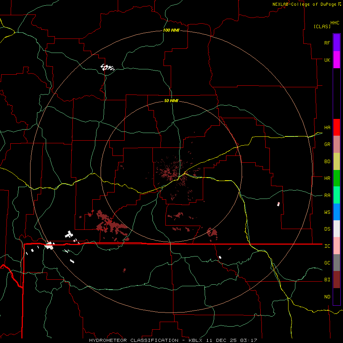Click the HA red legend swatch

(337, 127)
